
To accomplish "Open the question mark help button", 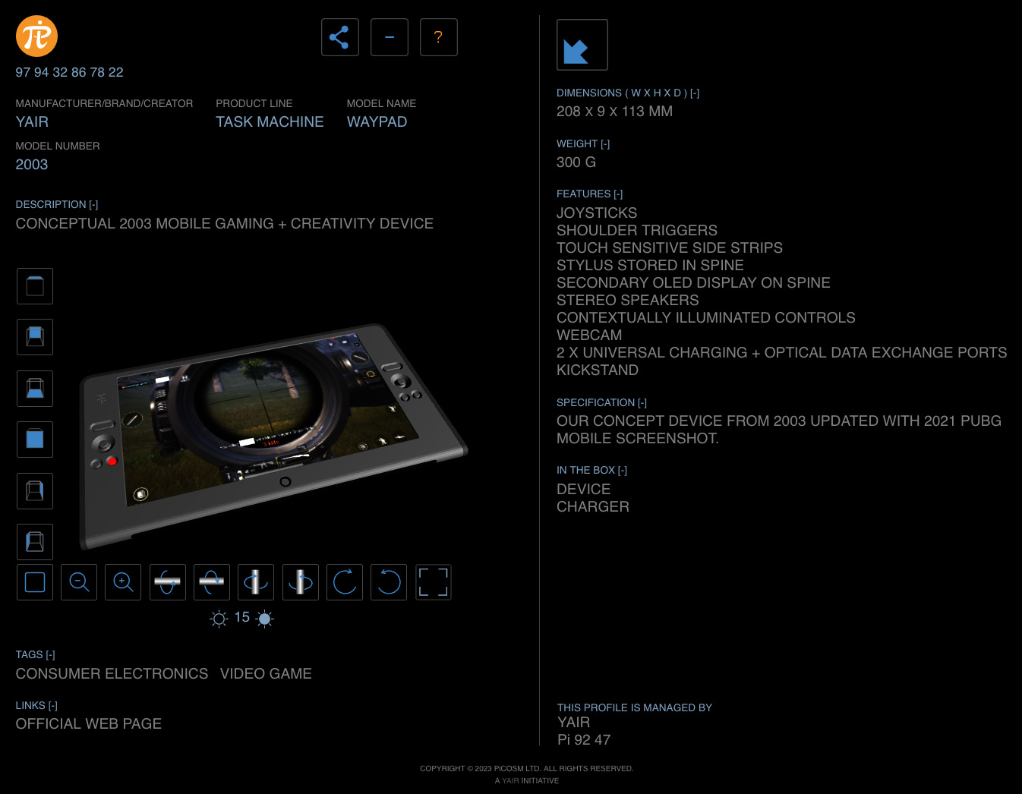I will [x=439, y=37].
